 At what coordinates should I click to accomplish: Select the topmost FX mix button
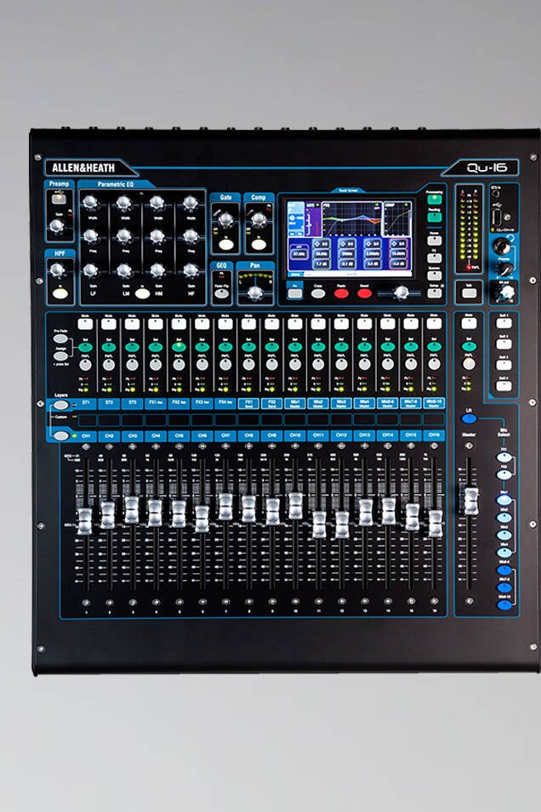[x=504, y=457]
